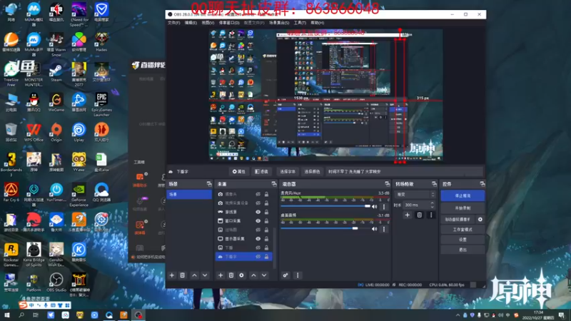The width and height of the screenshot is (571, 321).
Task: Add a new source with plus button
Action: tap(221, 275)
